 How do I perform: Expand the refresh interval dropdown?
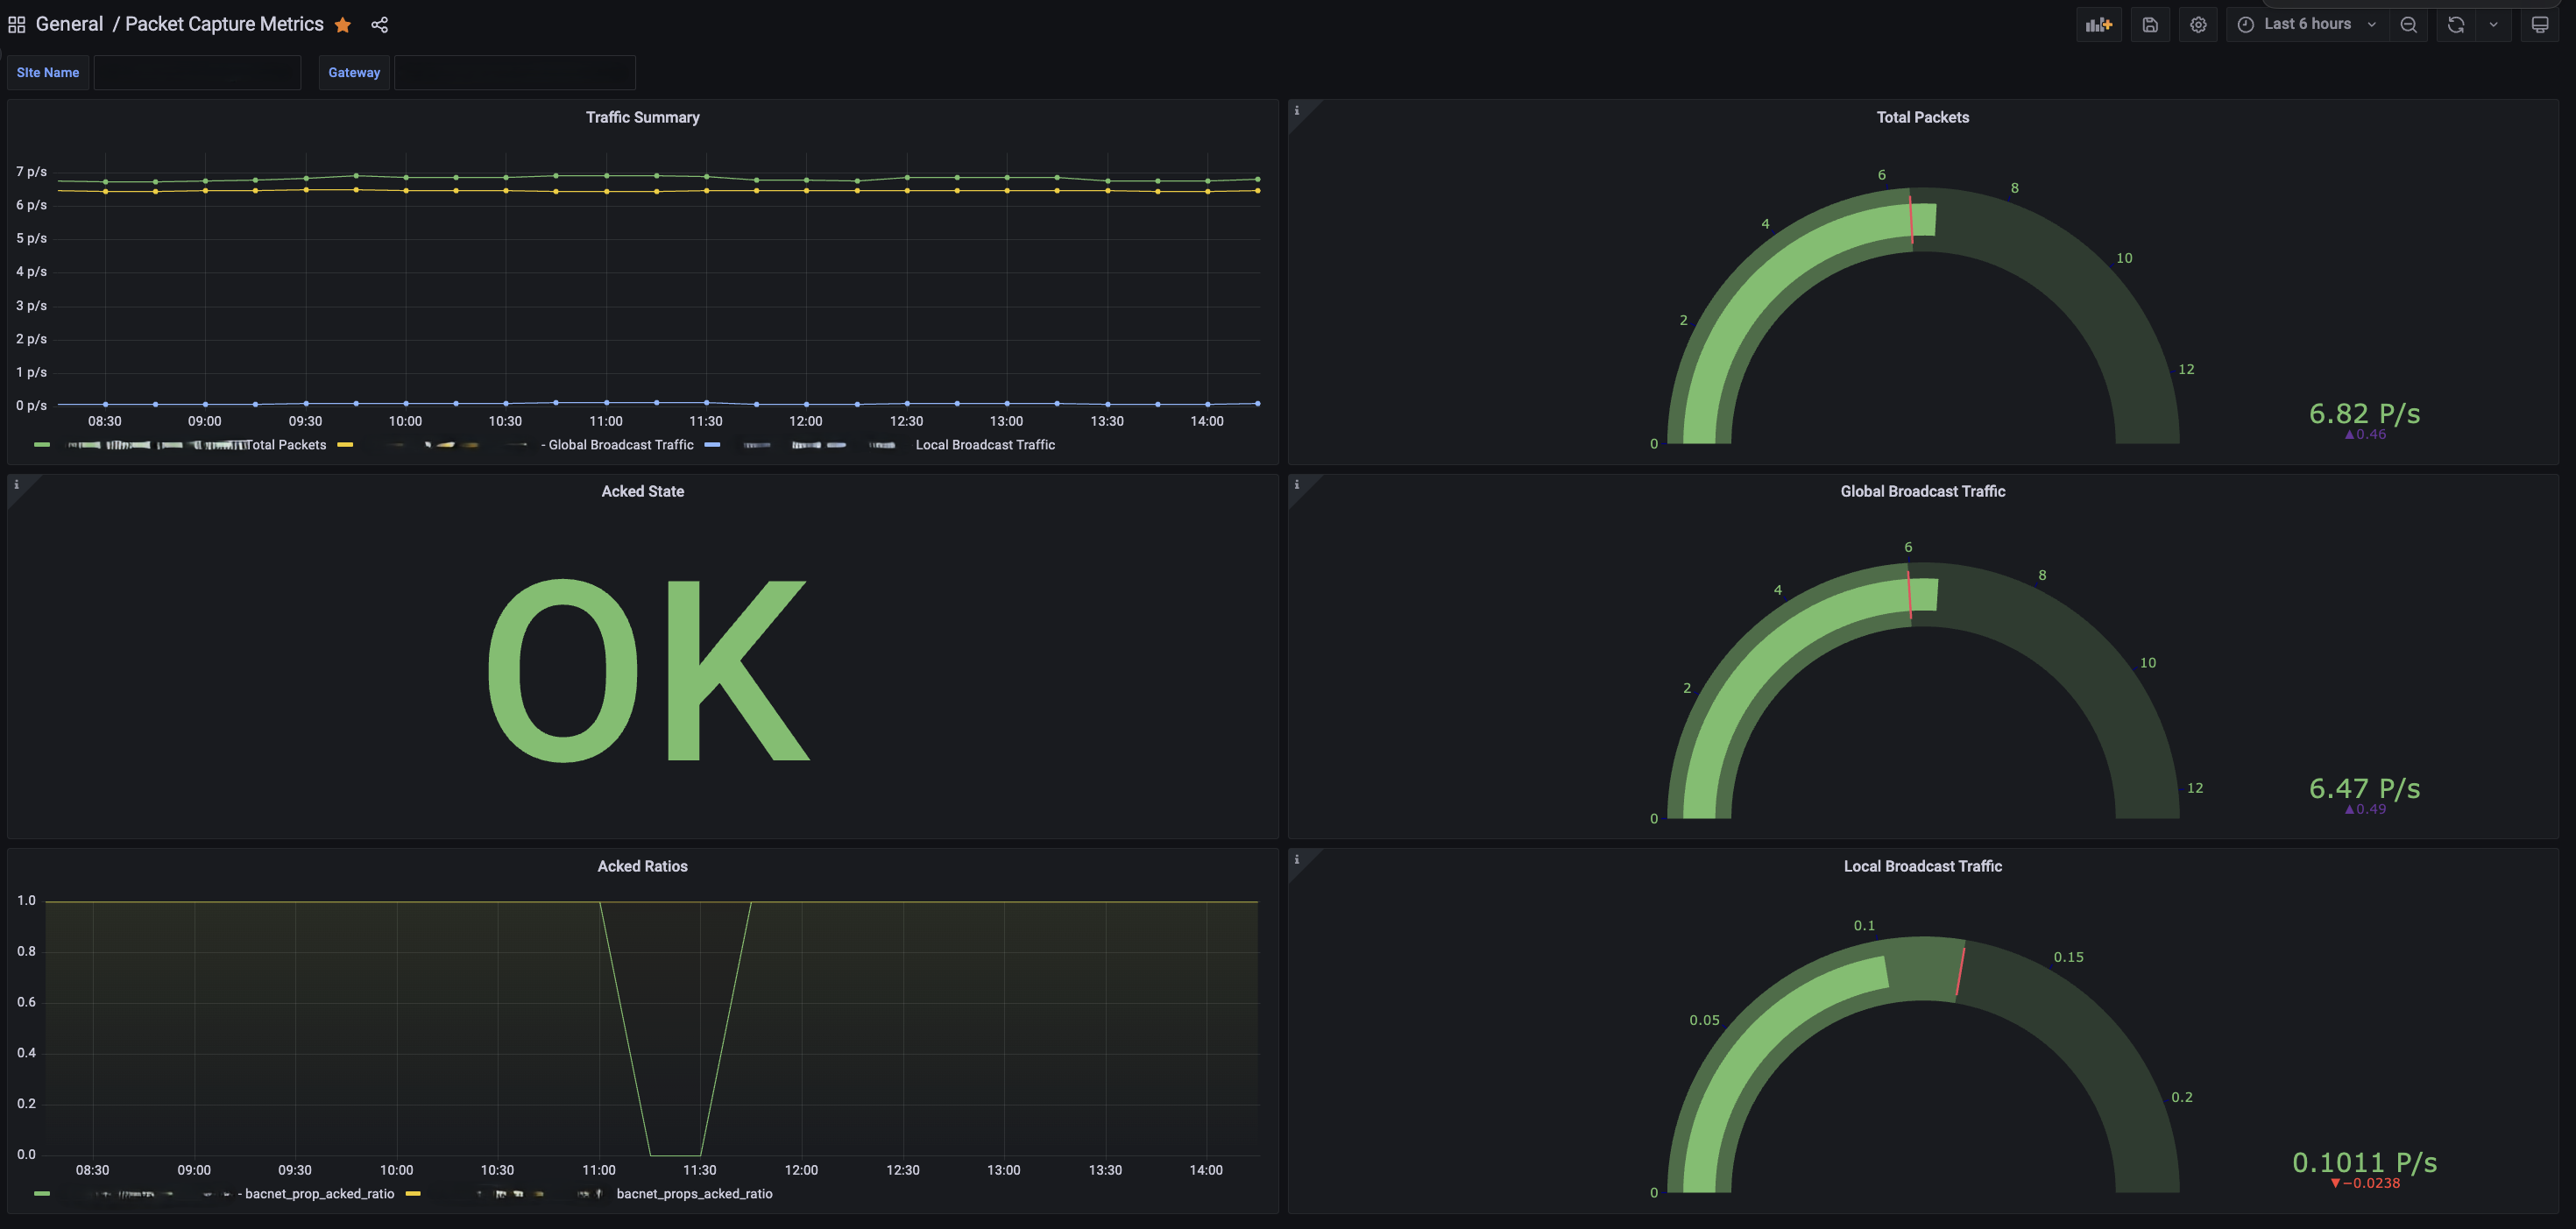[x=2494, y=25]
